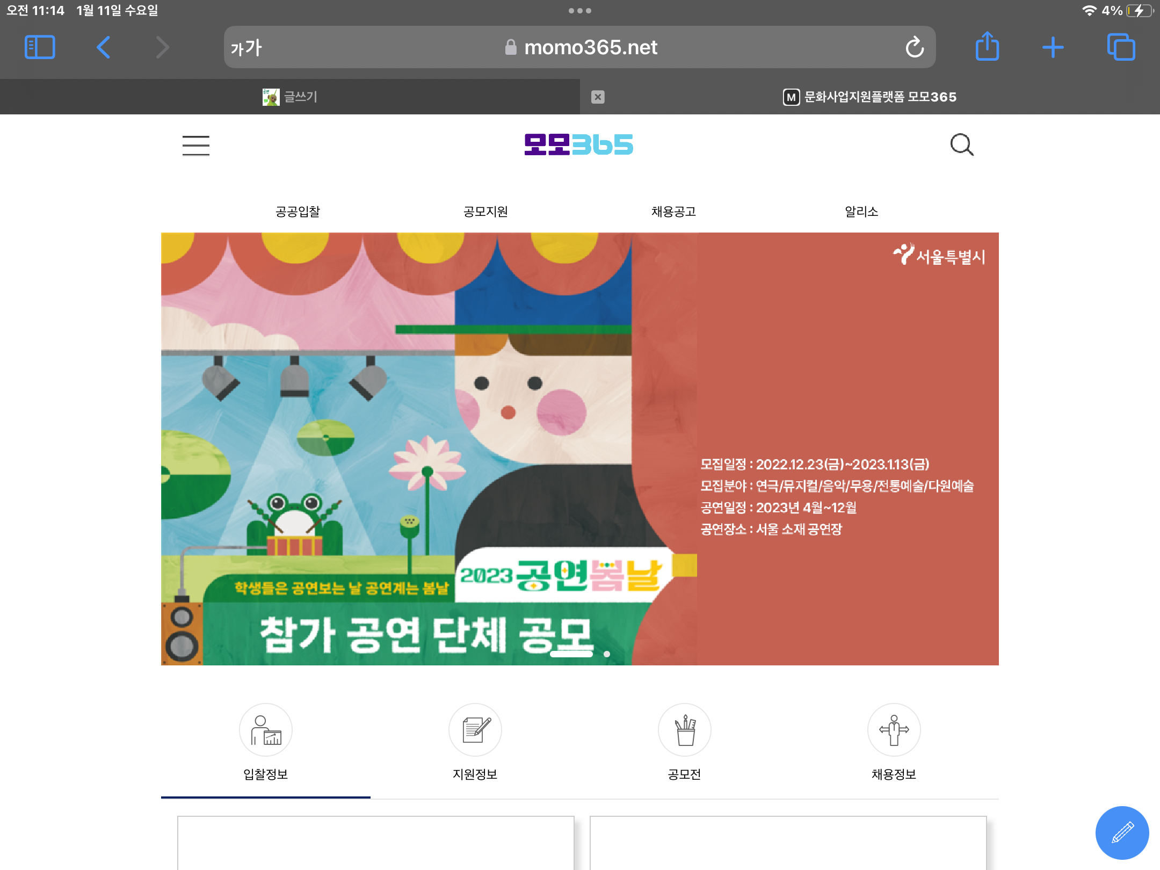Tap the battery status indicator
This screenshot has height=870, width=1160.
pos(1141,11)
